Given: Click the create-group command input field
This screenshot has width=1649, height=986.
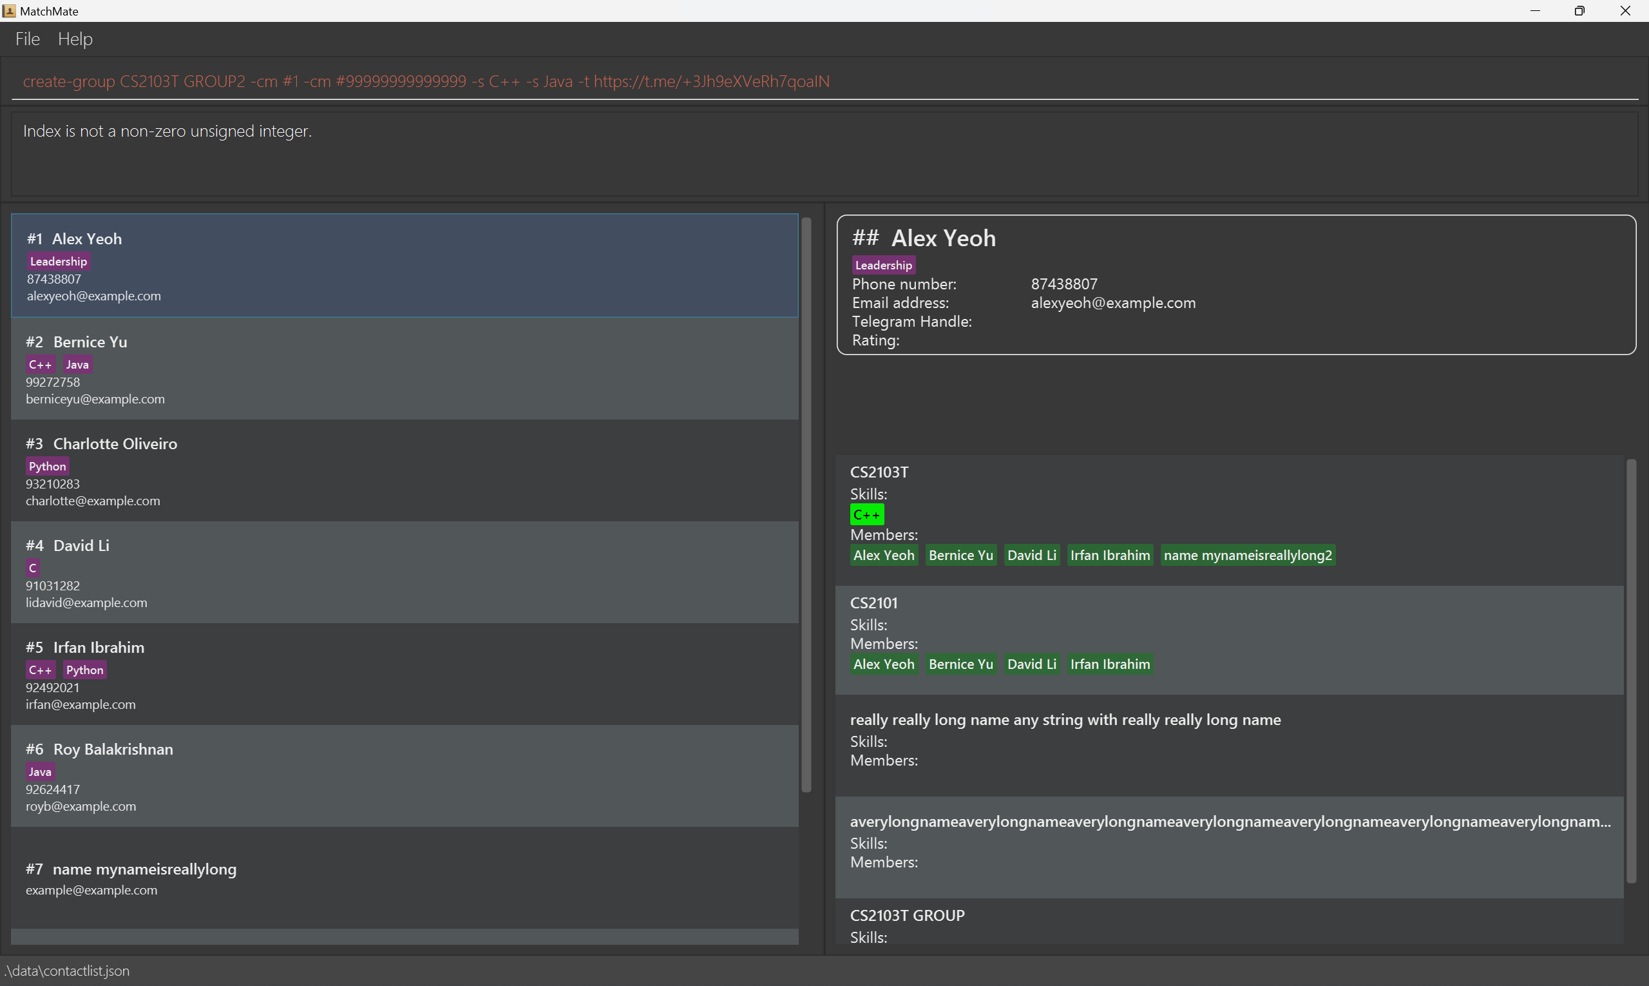Looking at the screenshot, I should click(x=823, y=81).
